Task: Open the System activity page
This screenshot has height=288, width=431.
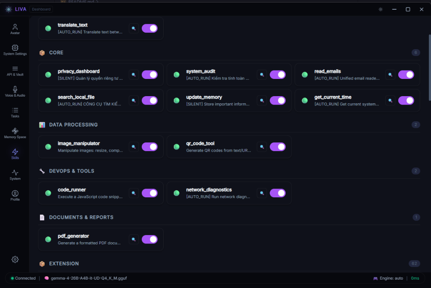Action: point(15,175)
